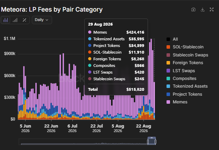Viewport: 219px width, 150px height.
Task: Click the '22 Jun 2026' axis label
Action: tap(51, 128)
